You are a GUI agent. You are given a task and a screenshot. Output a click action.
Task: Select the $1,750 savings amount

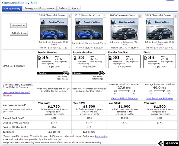click(x=54, y=107)
